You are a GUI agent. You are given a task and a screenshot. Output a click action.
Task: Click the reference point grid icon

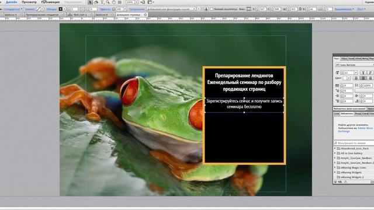(x=249, y=9)
